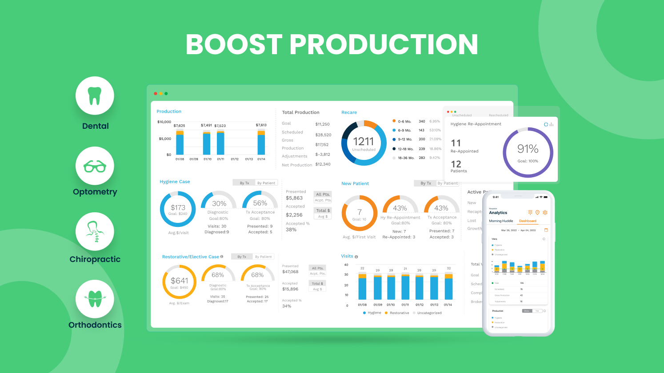Click the 01/11 bar in Visits chart

click(x=405, y=287)
